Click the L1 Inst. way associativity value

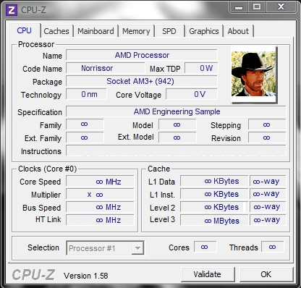[x=268, y=194]
